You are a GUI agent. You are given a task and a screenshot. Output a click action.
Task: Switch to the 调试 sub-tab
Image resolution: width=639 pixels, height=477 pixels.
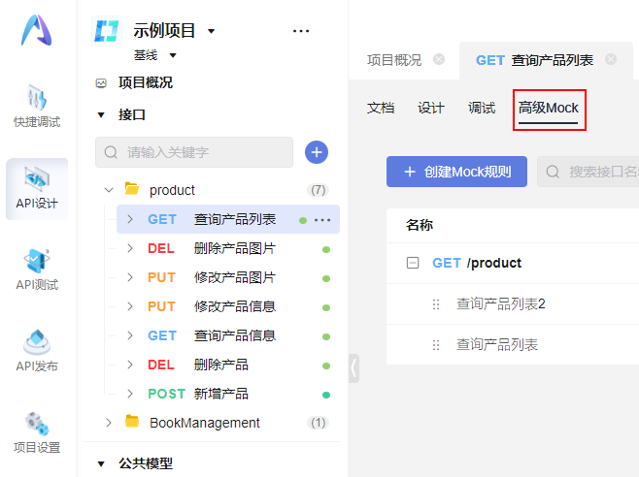pyautogui.click(x=482, y=108)
